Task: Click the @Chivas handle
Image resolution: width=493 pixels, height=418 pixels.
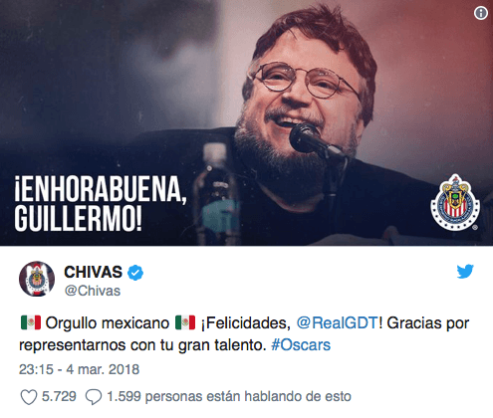Action: [93, 291]
